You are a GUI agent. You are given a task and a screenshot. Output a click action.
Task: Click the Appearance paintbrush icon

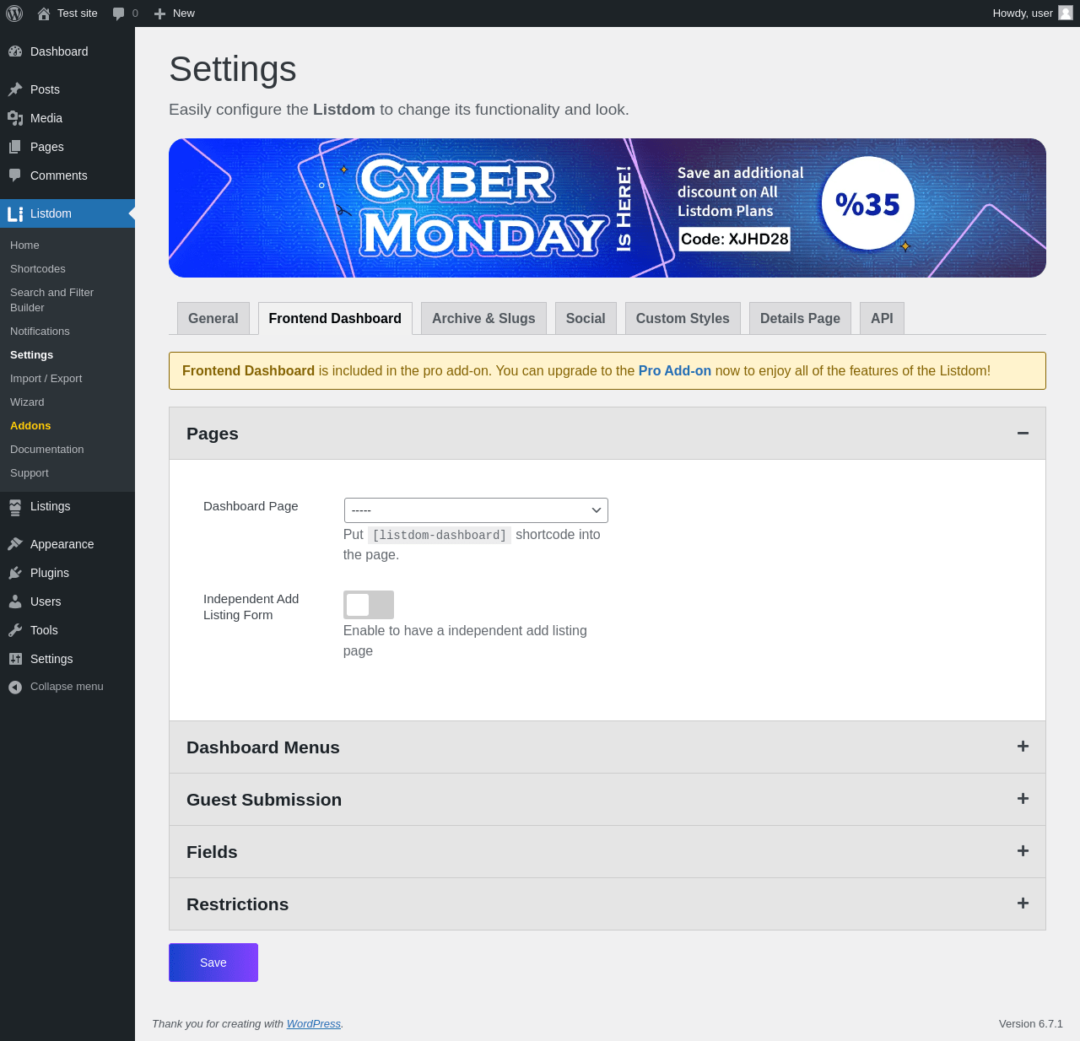pos(15,544)
